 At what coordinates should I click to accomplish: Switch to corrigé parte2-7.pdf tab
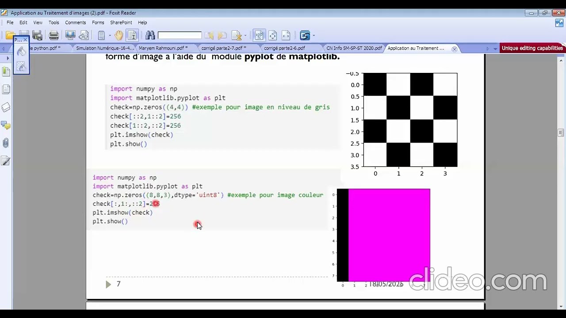coord(224,48)
